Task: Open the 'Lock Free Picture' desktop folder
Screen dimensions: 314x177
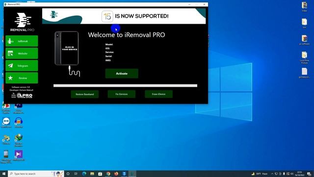Action: [x=304, y=58]
